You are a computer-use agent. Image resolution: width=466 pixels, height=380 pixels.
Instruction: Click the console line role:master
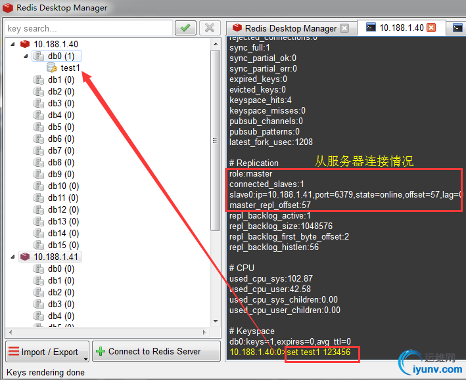pyautogui.click(x=250, y=174)
